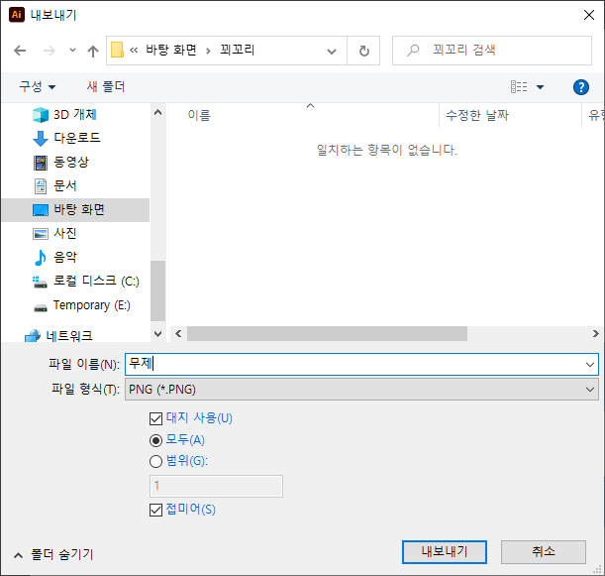The image size is (605, 576).
Task: Click the 꾀꼬리 검색 search box
Action: coord(492,51)
